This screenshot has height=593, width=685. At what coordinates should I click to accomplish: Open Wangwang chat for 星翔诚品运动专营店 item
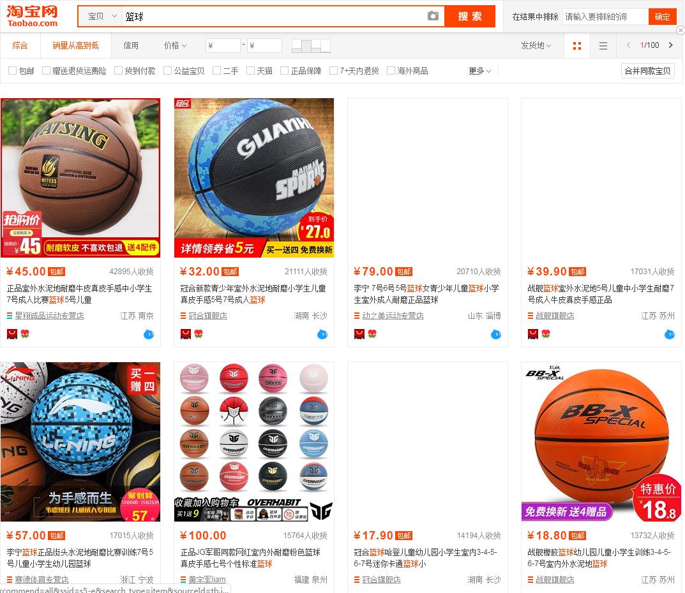click(x=149, y=334)
